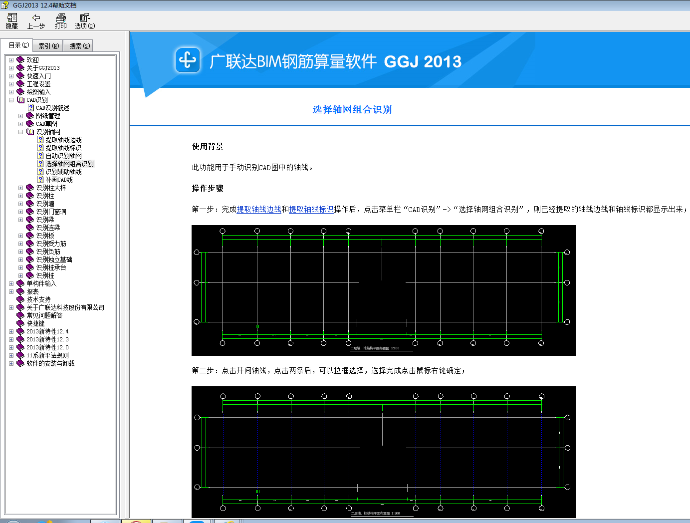Switch to the 目录 contents tab
The height and width of the screenshot is (523, 690).
tap(18, 45)
